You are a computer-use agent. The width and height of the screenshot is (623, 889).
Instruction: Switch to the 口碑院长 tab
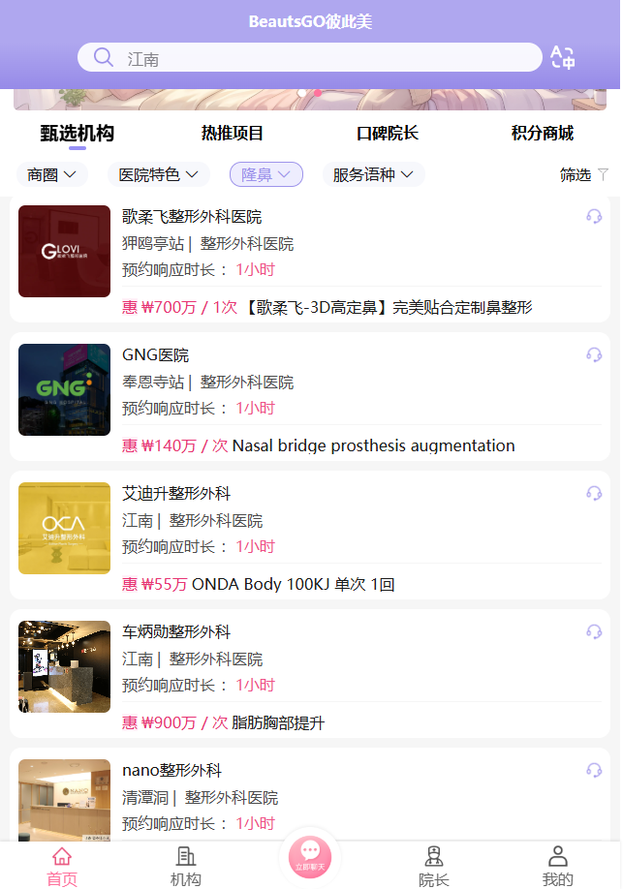[x=388, y=134]
